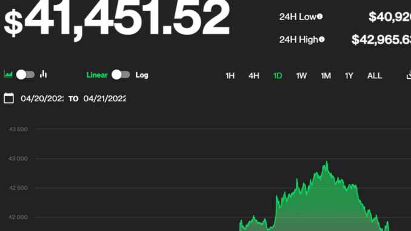
Task: Select the Log scale label
Action: point(142,75)
